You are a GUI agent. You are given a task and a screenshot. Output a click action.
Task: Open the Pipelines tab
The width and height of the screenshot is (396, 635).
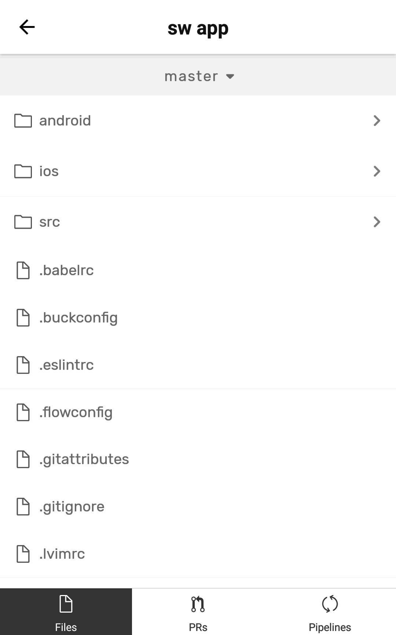(330, 612)
